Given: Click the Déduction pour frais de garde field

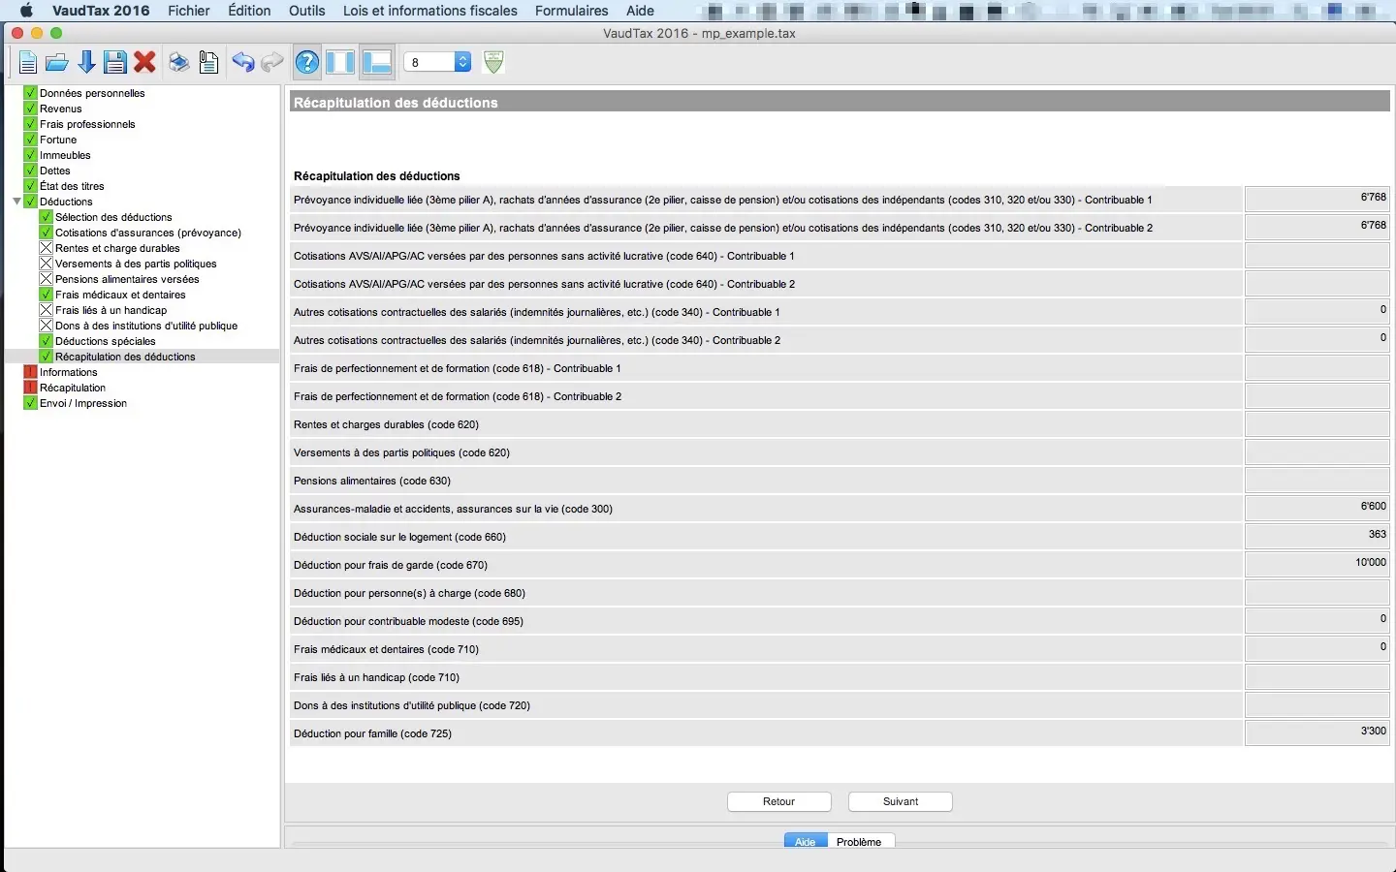Looking at the screenshot, I should [x=1317, y=565].
